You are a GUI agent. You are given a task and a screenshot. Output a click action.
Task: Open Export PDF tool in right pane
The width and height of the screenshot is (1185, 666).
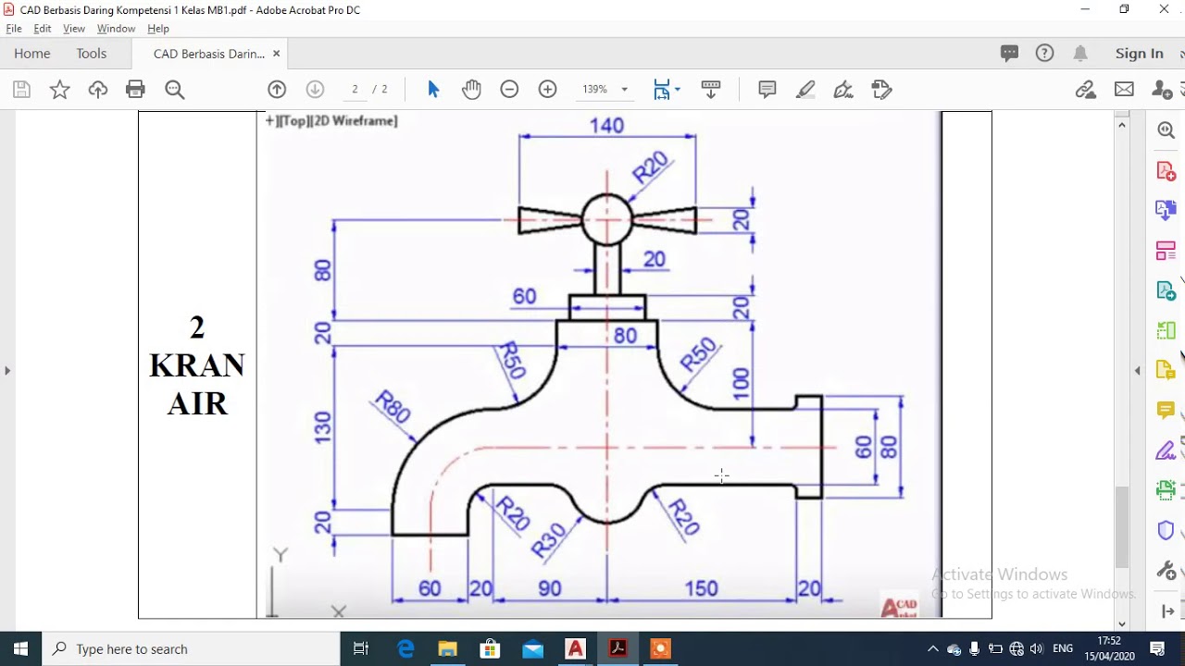[1166, 290]
